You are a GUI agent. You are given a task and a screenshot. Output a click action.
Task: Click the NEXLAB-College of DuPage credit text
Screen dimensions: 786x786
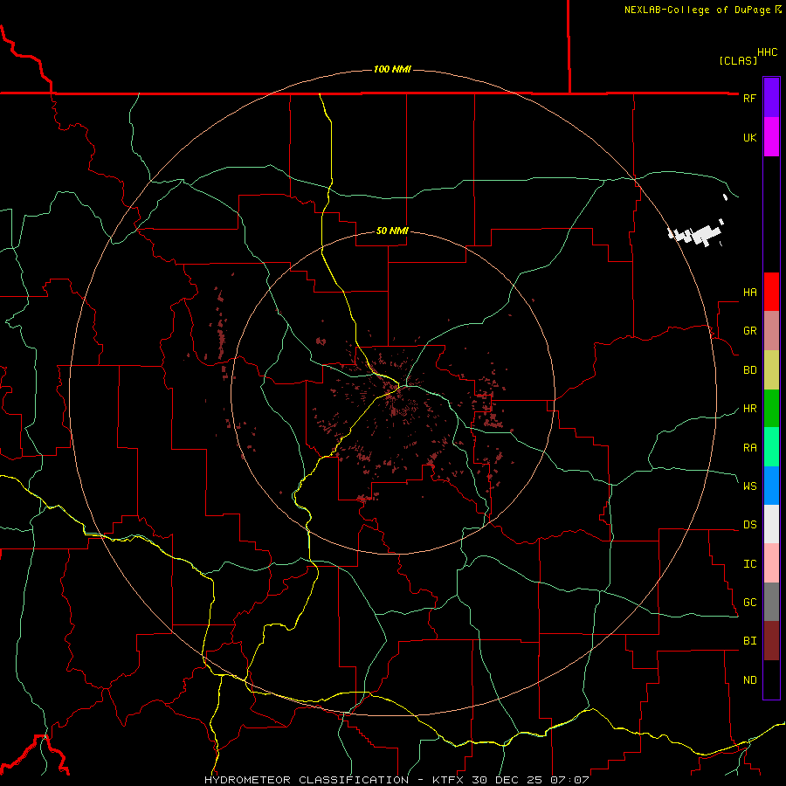point(702,10)
